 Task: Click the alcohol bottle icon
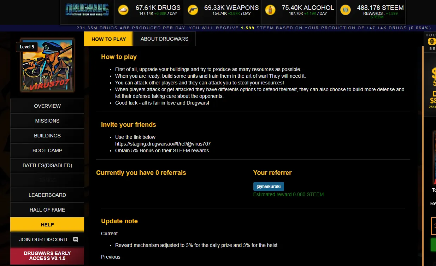(x=270, y=10)
